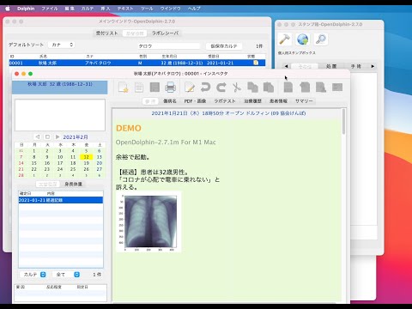Click the orange DEMO heading in karte
The height and width of the screenshot is (309, 412).
coord(129,128)
